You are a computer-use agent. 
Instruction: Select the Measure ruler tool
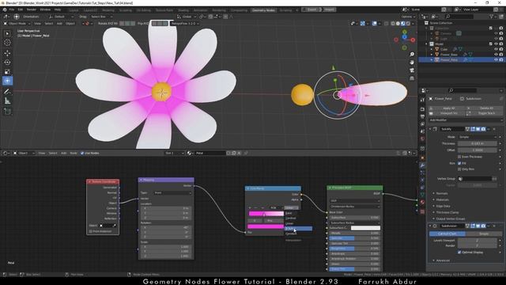(7, 101)
